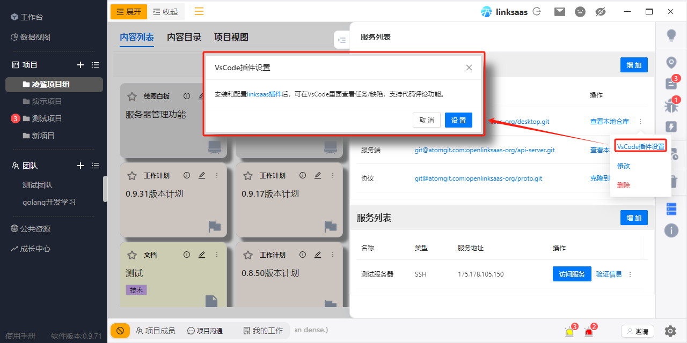Toggle favorite star on 0.8.50版本计划 card
687x343 pixels.
pyautogui.click(x=248, y=255)
